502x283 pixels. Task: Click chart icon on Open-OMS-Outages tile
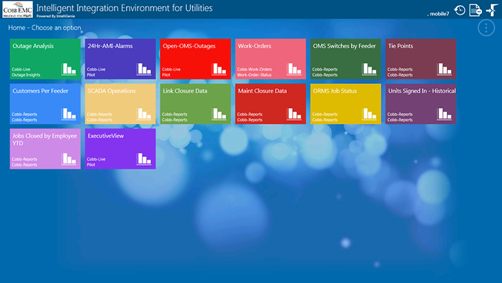[219, 69]
